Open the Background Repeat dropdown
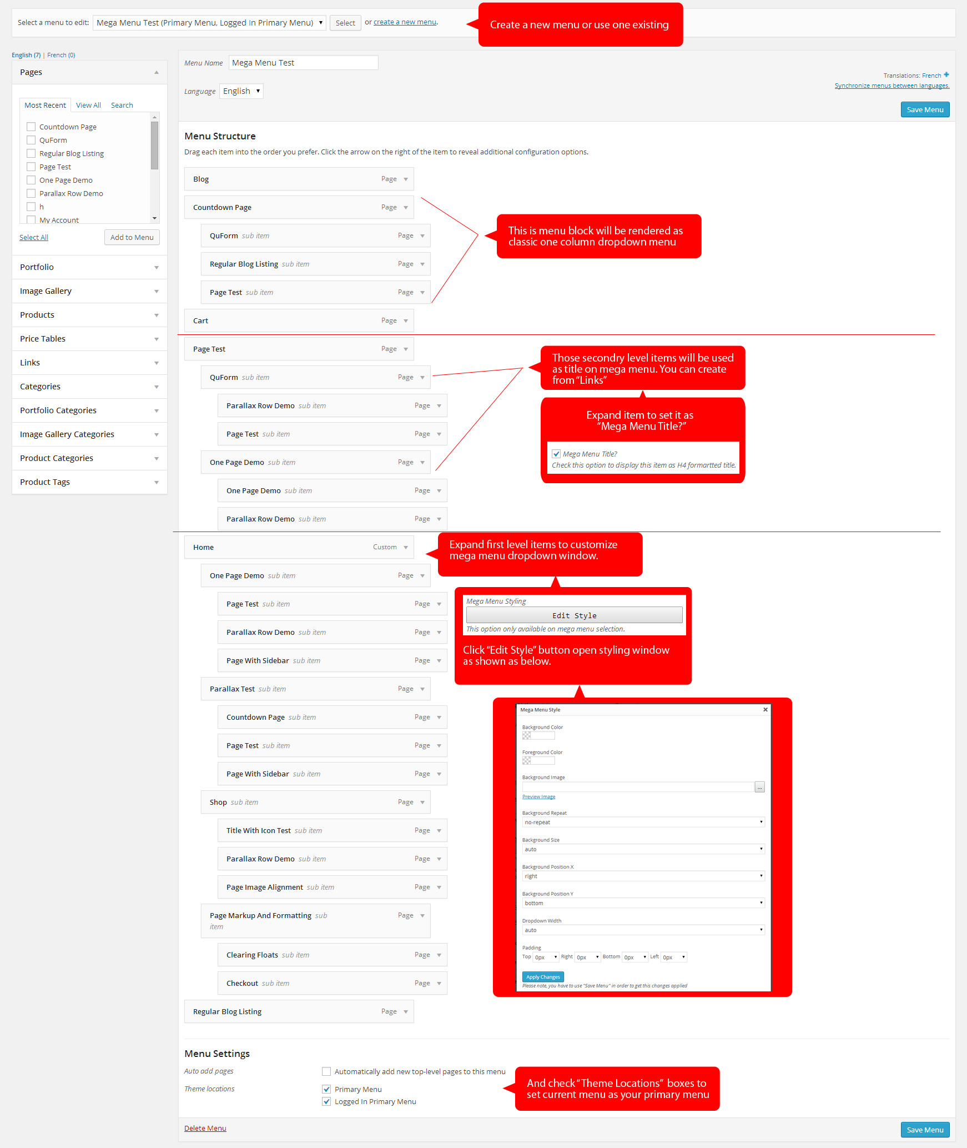This screenshot has width=967, height=1148. (x=643, y=822)
